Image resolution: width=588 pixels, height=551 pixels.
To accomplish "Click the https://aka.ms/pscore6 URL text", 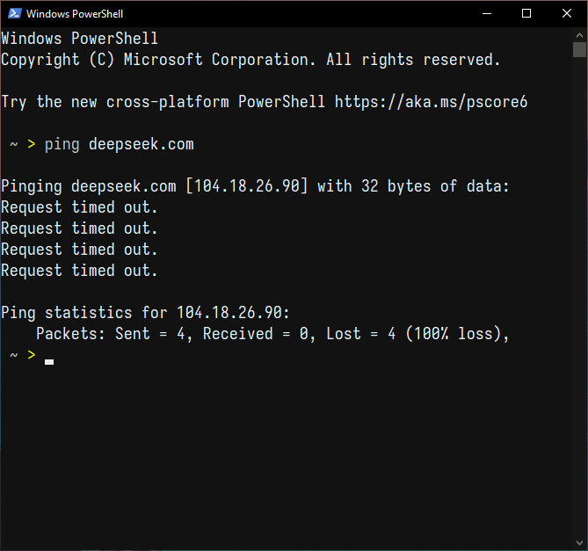I will tap(431, 102).
